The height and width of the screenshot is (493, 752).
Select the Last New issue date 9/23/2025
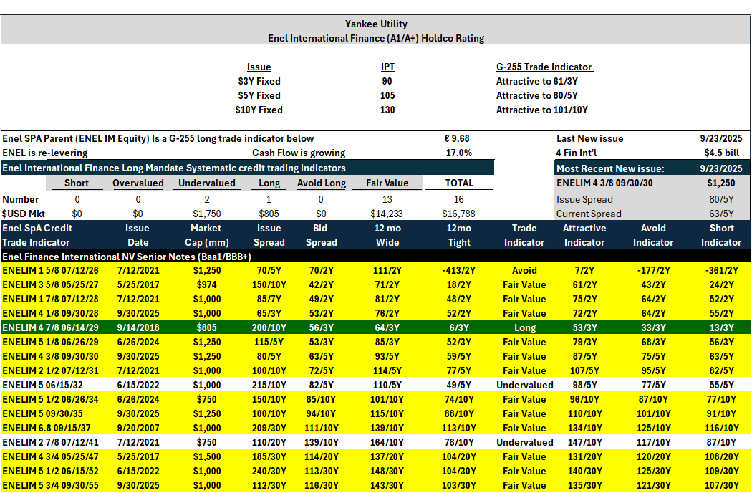[x=720, y=139]
